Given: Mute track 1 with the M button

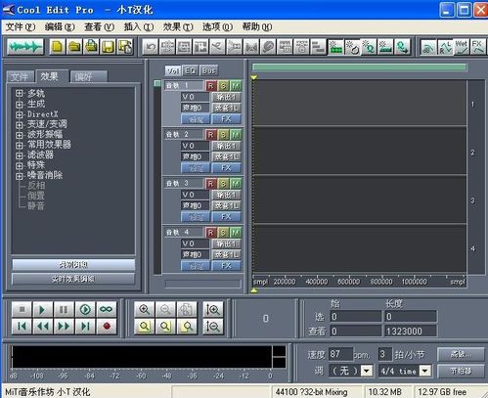Looking at the screenshot, I should pos(236,86).
